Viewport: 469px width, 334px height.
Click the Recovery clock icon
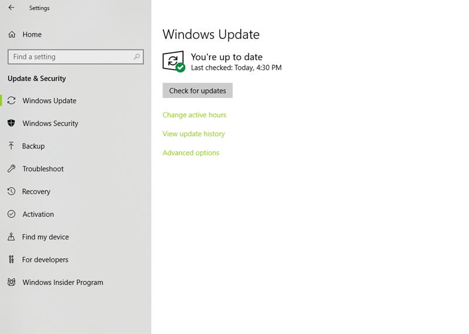click(11, 191)
